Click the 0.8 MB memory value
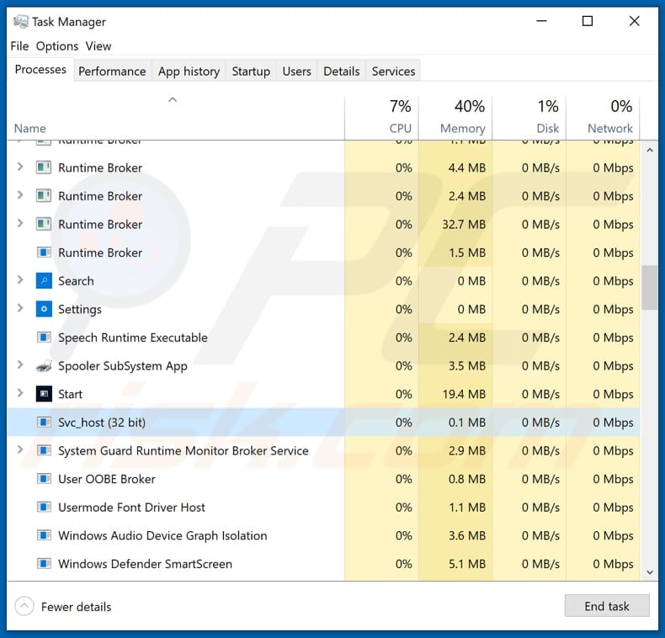This screenshot has width=665, height=638. pyautogui.click(x=467, y=479)
